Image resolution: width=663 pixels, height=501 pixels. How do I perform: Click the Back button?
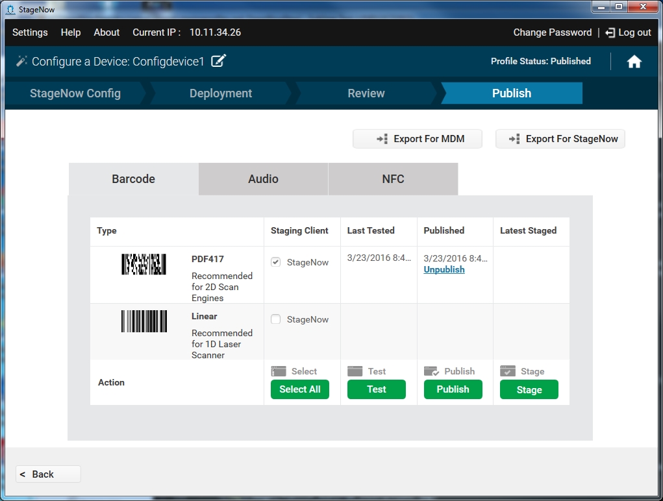[48, 474]
